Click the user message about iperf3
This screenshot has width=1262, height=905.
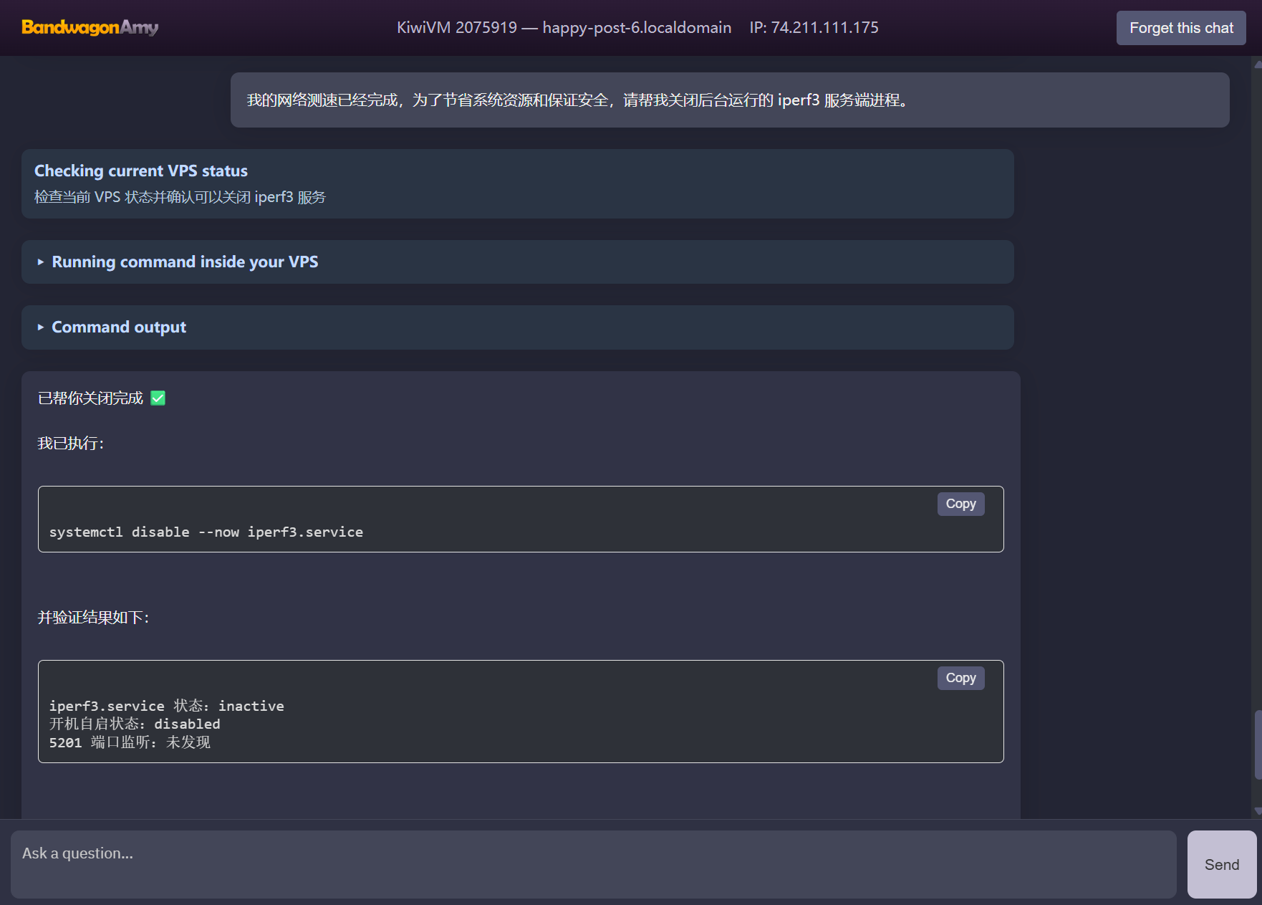click(730, 100)
